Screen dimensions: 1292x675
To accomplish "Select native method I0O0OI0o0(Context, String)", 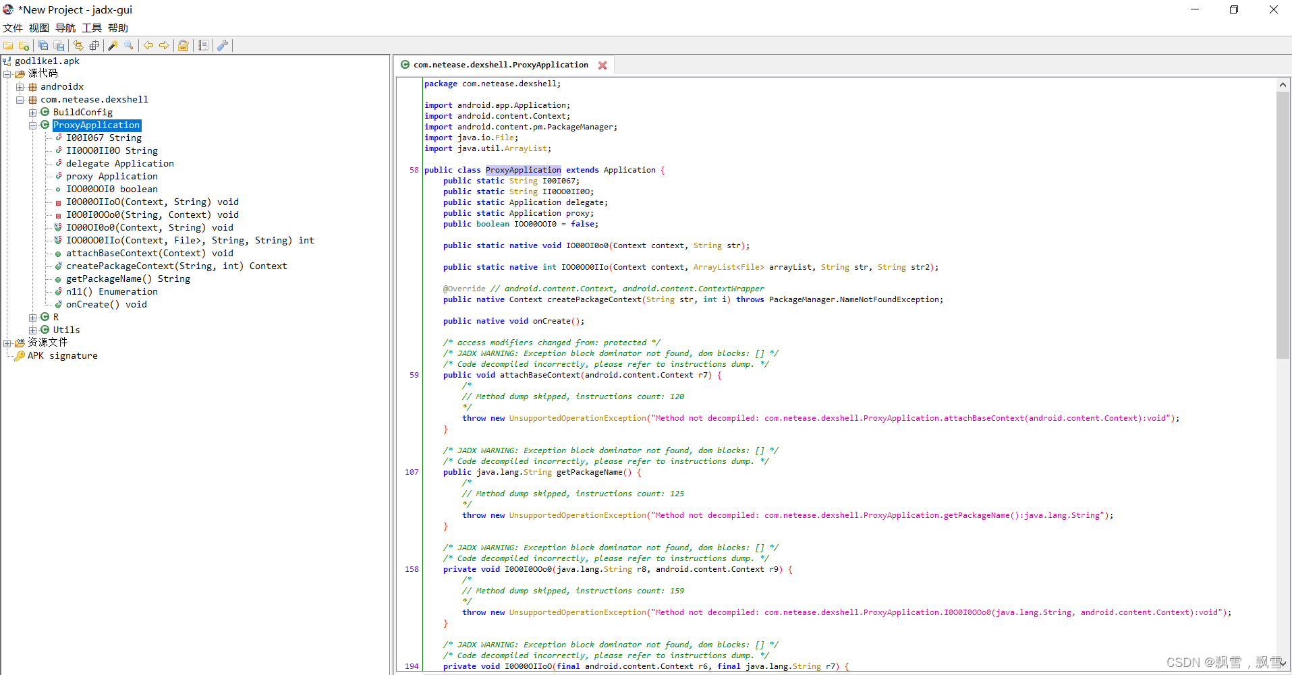I will pyautogui.click(x=150, y=228).
